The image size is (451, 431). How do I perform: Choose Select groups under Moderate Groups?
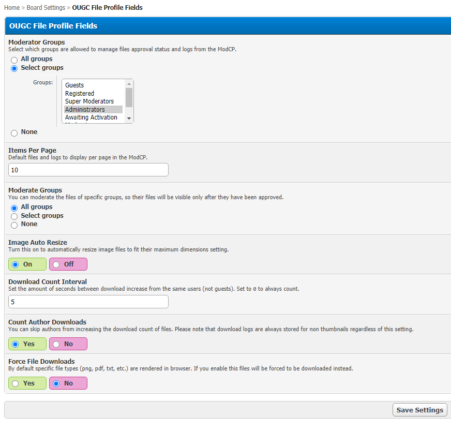(14, 216)
